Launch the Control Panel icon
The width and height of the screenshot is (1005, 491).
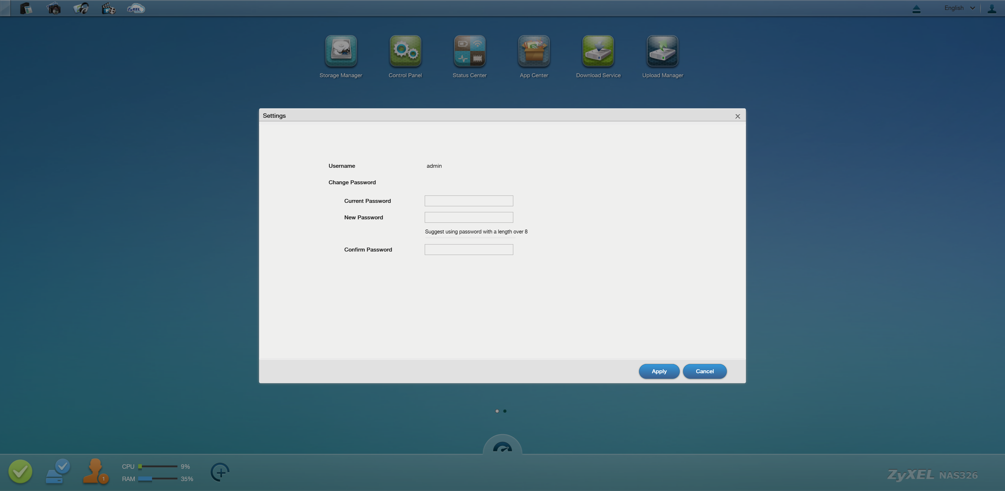tap(405, 51)
